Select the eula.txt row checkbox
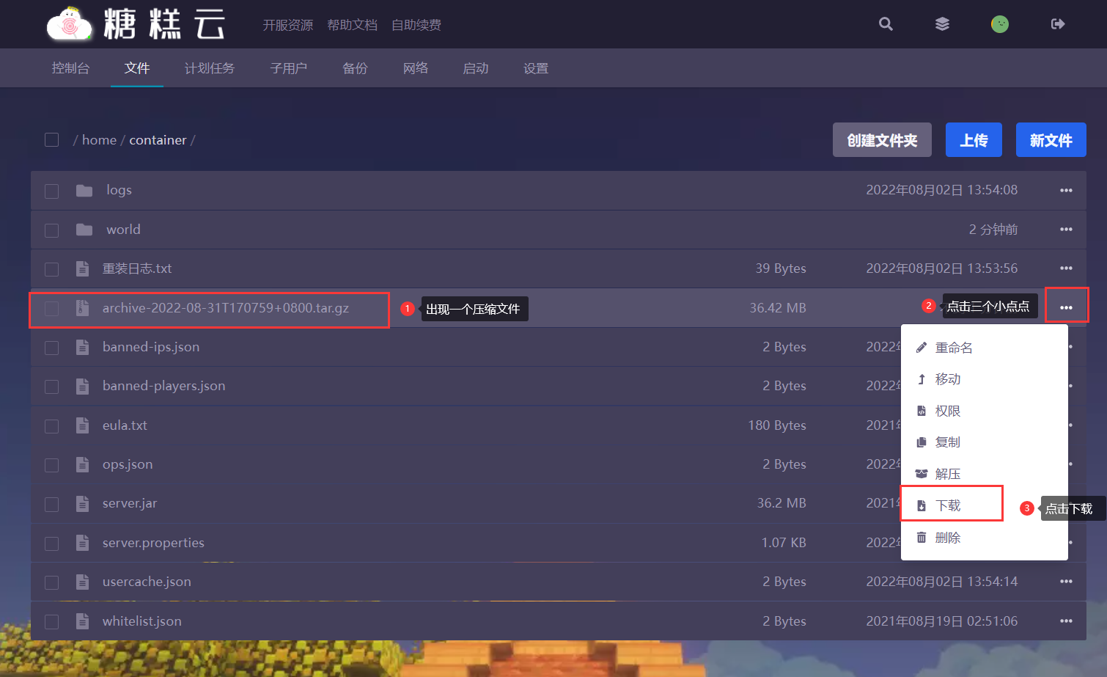1107x677 pixels. [x=51, y=426]
